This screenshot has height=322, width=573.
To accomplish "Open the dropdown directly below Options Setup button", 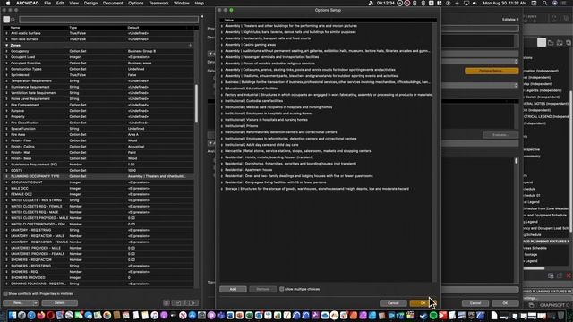I will (x=480, y=85).
